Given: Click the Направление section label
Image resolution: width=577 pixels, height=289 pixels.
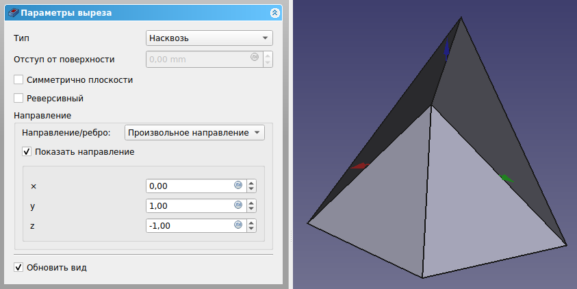Looking at the screenshot, I should click(x=42, y=115).
